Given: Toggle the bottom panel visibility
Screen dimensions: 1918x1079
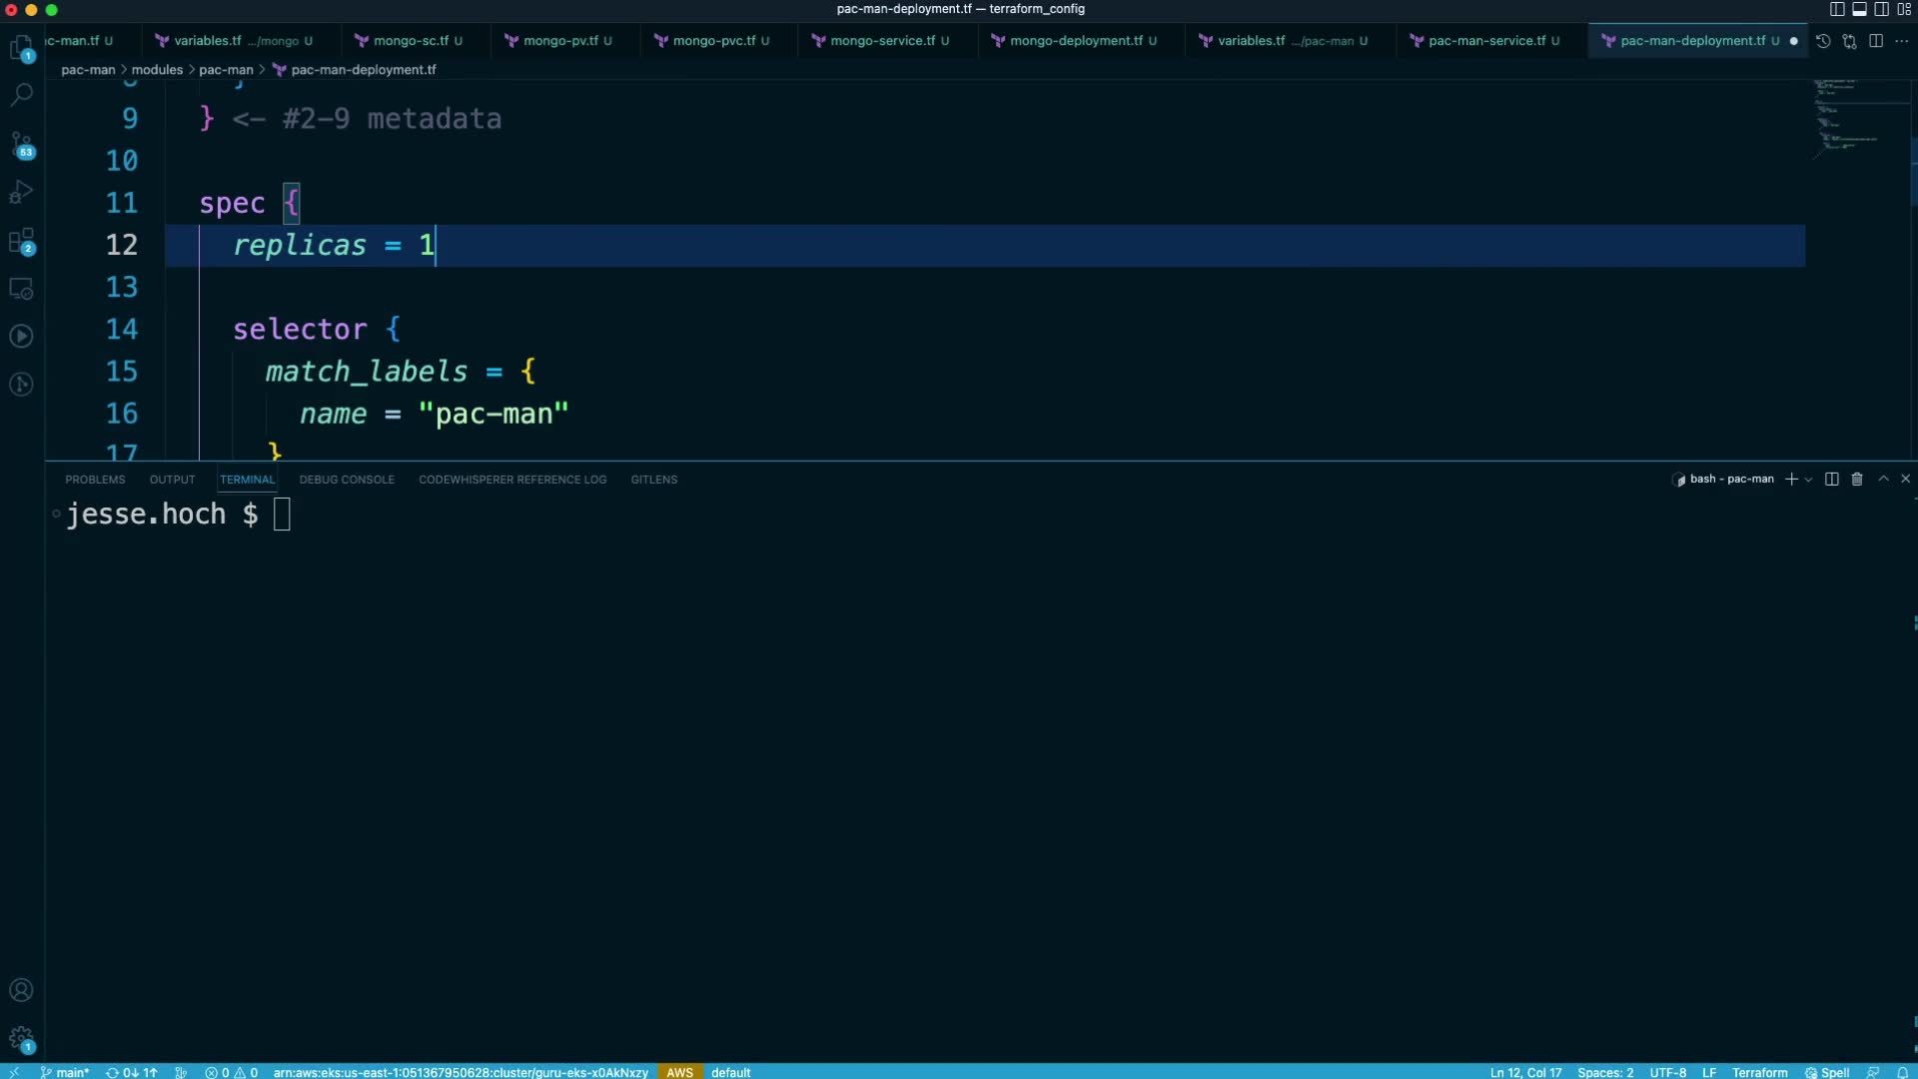Looking at the screenshot, I should (x=1859, y=9).
